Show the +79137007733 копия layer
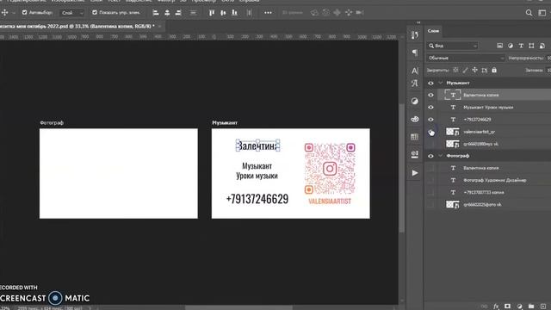 click(430, 193)
